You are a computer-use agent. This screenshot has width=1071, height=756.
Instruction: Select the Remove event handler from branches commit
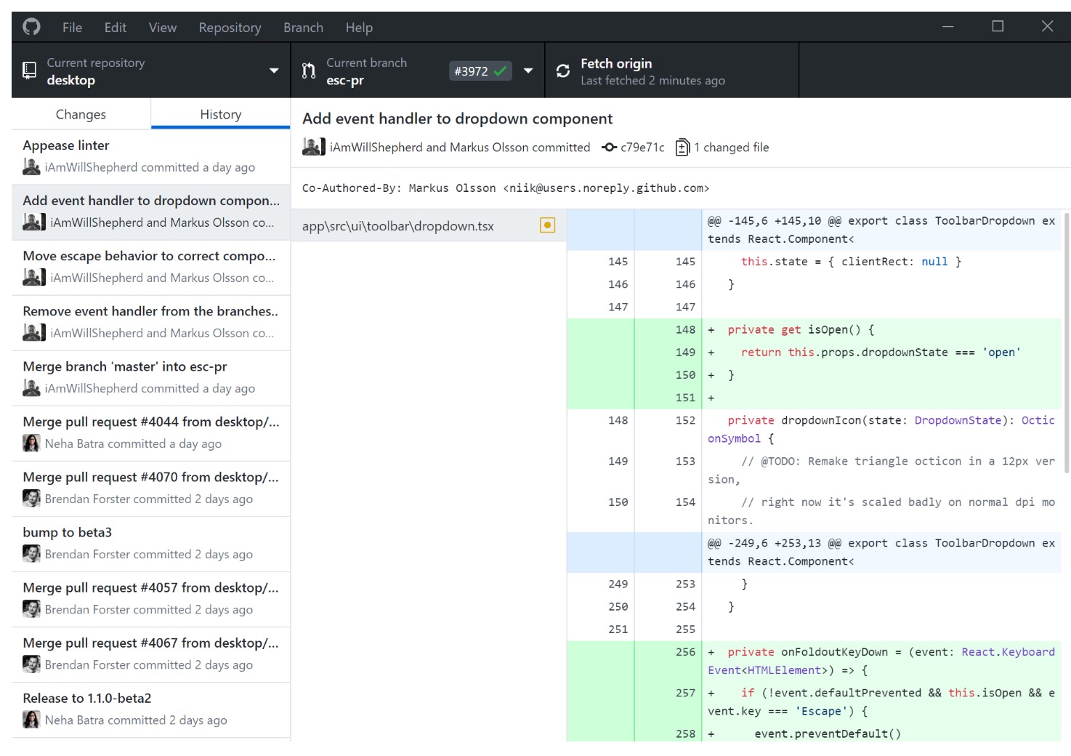151,322
